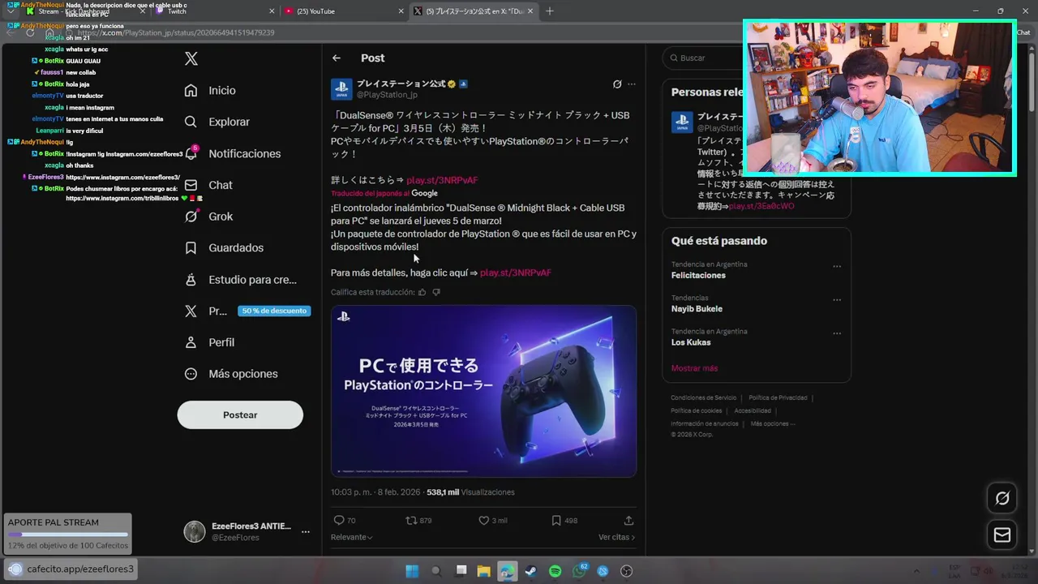This screenshot has width=1038, height=584.
Task: Open Los Kukas trend
Action: coord(691,342)
